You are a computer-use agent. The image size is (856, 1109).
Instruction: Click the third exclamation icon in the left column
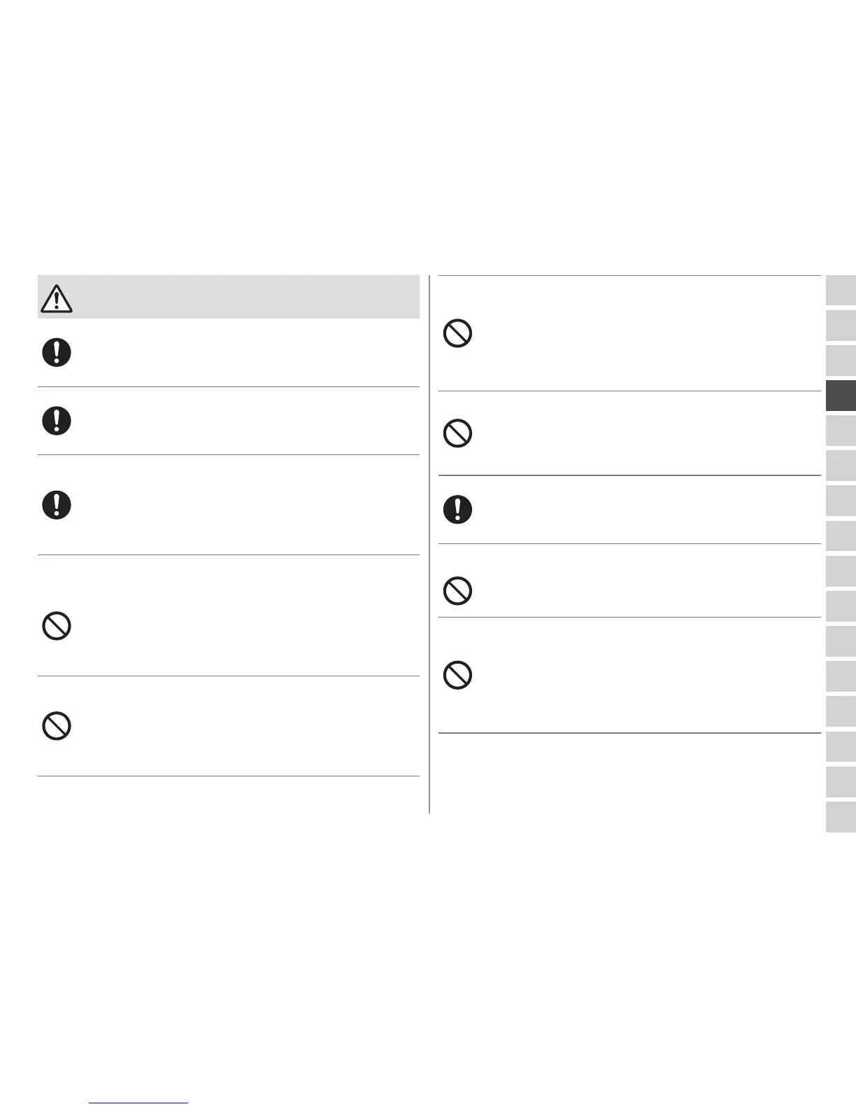(x=57, y=505)
